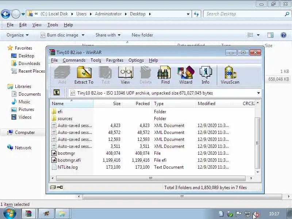Run VirusScan from the WinRAR toolbar
This screenshot has height=219, width=292.
230,75
